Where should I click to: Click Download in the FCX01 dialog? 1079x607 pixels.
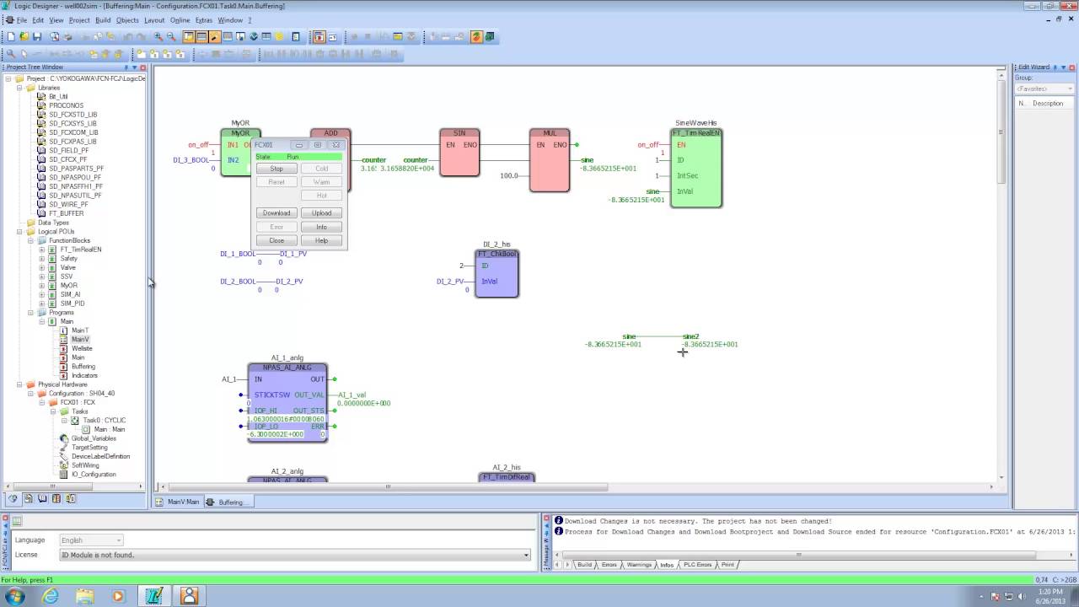(276, 212)
